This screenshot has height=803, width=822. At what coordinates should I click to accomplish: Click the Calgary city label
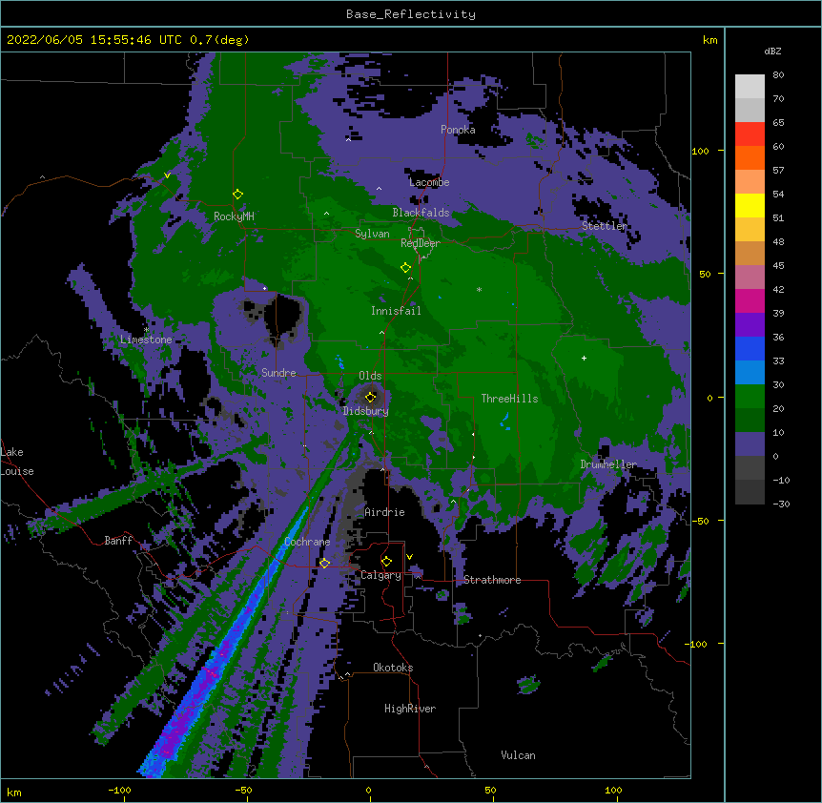pyautogui.click(x=380, y=575)
